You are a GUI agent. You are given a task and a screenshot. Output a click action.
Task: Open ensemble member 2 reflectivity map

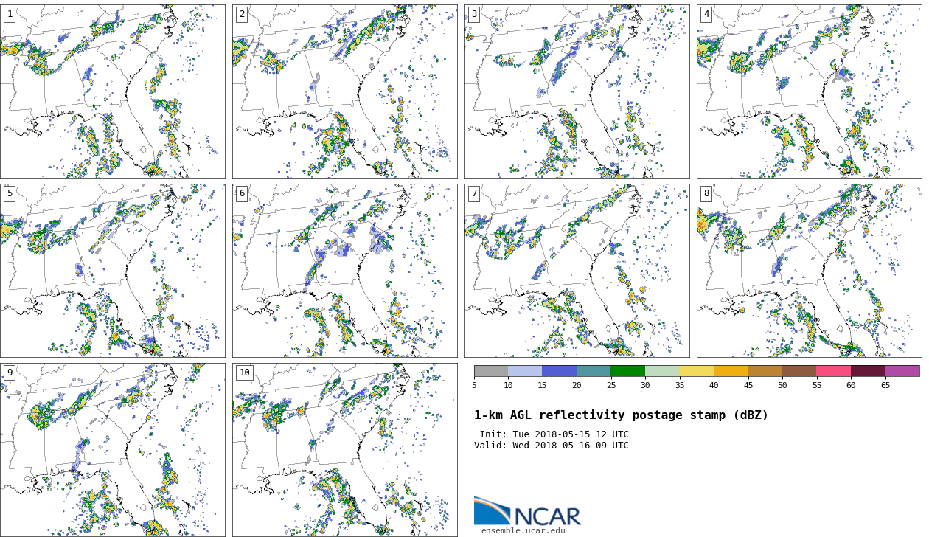coord(344,91)
